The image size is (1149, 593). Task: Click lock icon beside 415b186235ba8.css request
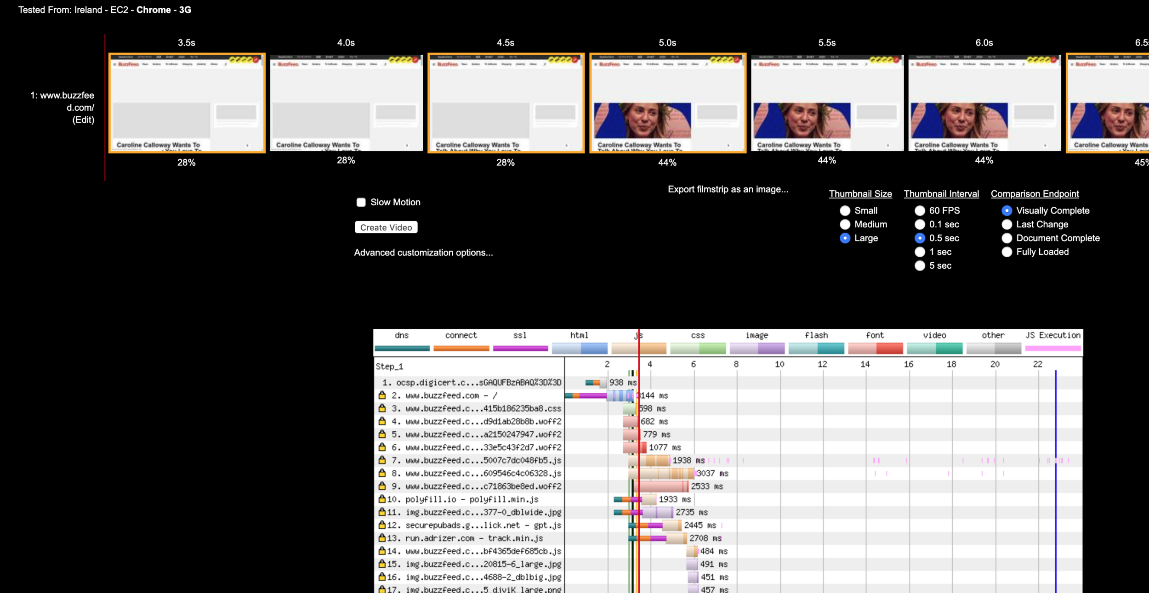pos(382,408)
